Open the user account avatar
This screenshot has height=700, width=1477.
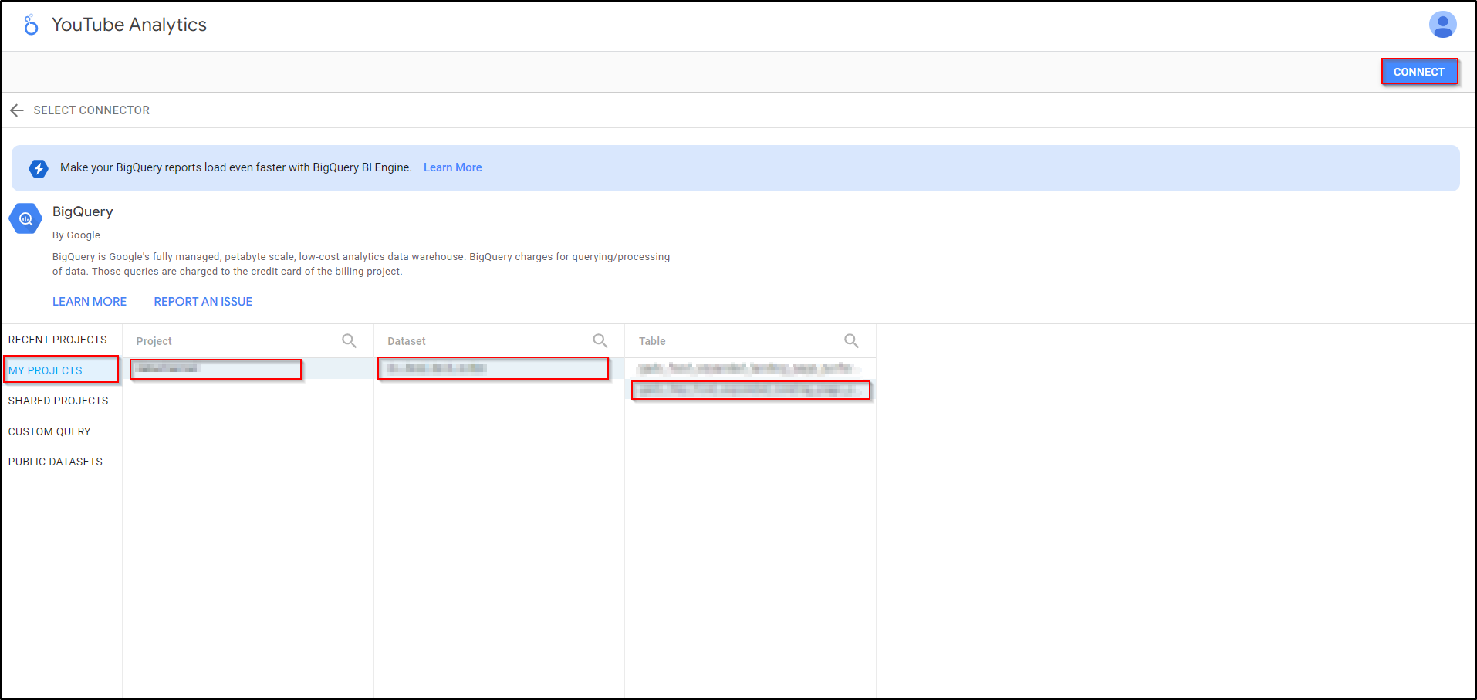(x=1442, y=25)
